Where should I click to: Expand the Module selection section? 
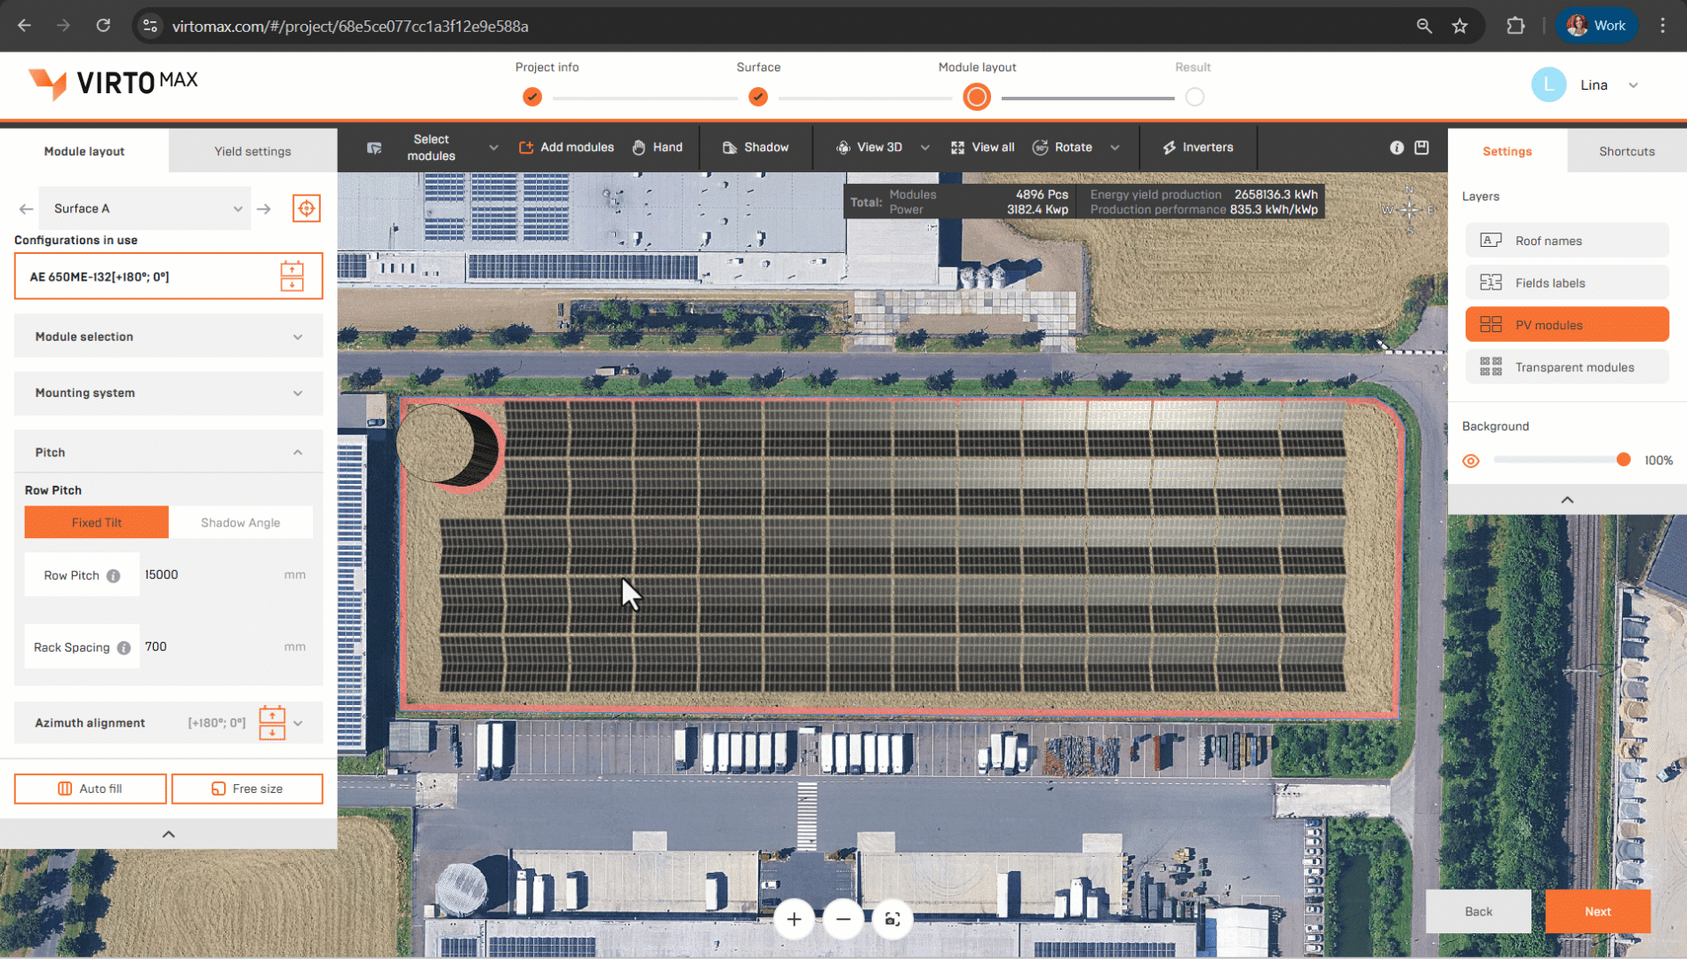(168, 337)
